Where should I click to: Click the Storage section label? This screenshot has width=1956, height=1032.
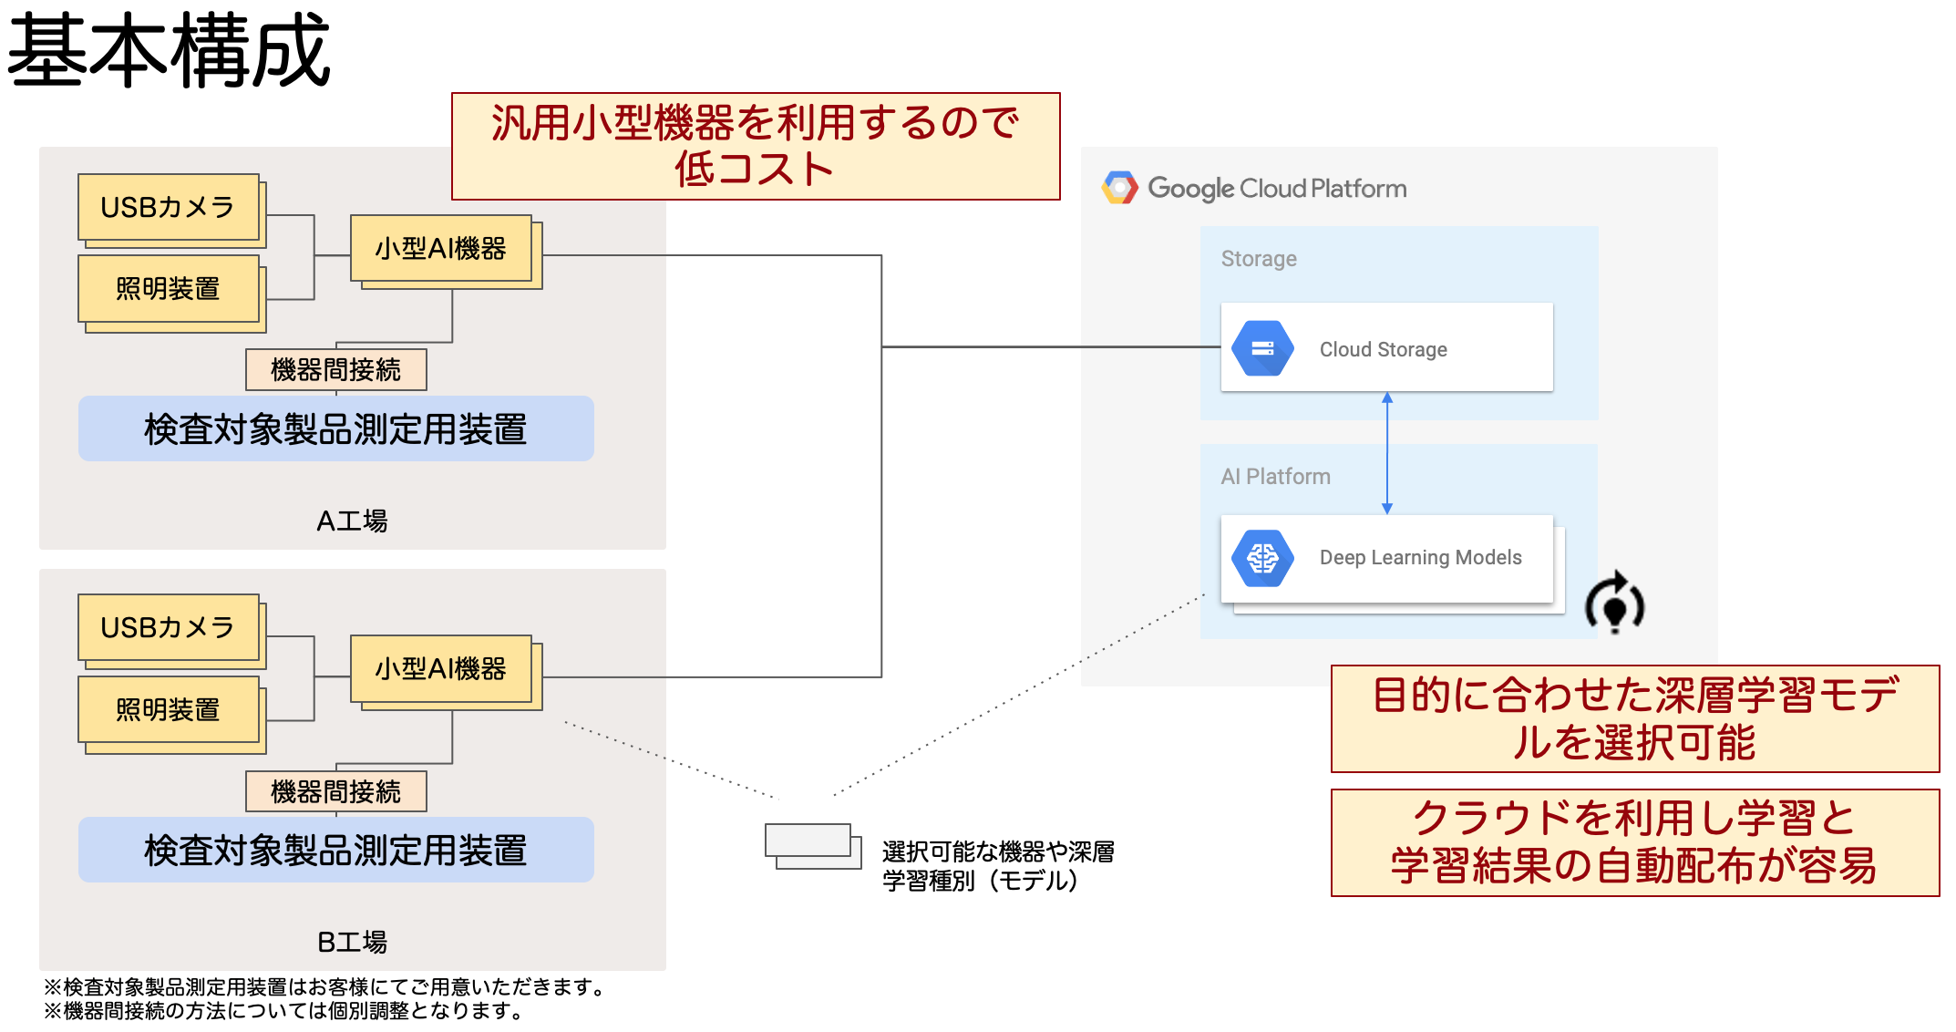tap(1259, 259)
